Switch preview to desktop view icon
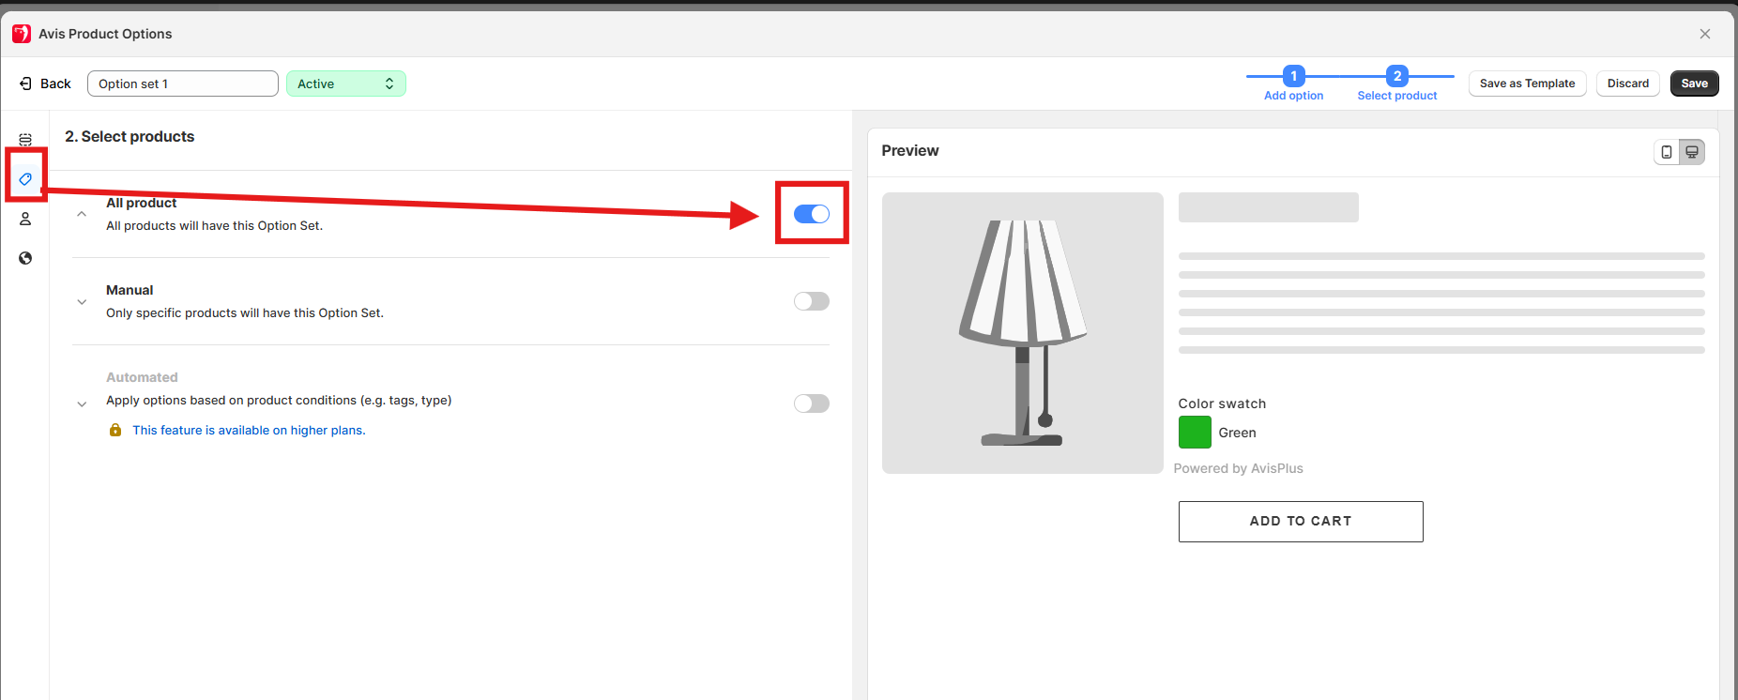The width and height of the screenshot is (1738, 700). [x=1692, y=152]
